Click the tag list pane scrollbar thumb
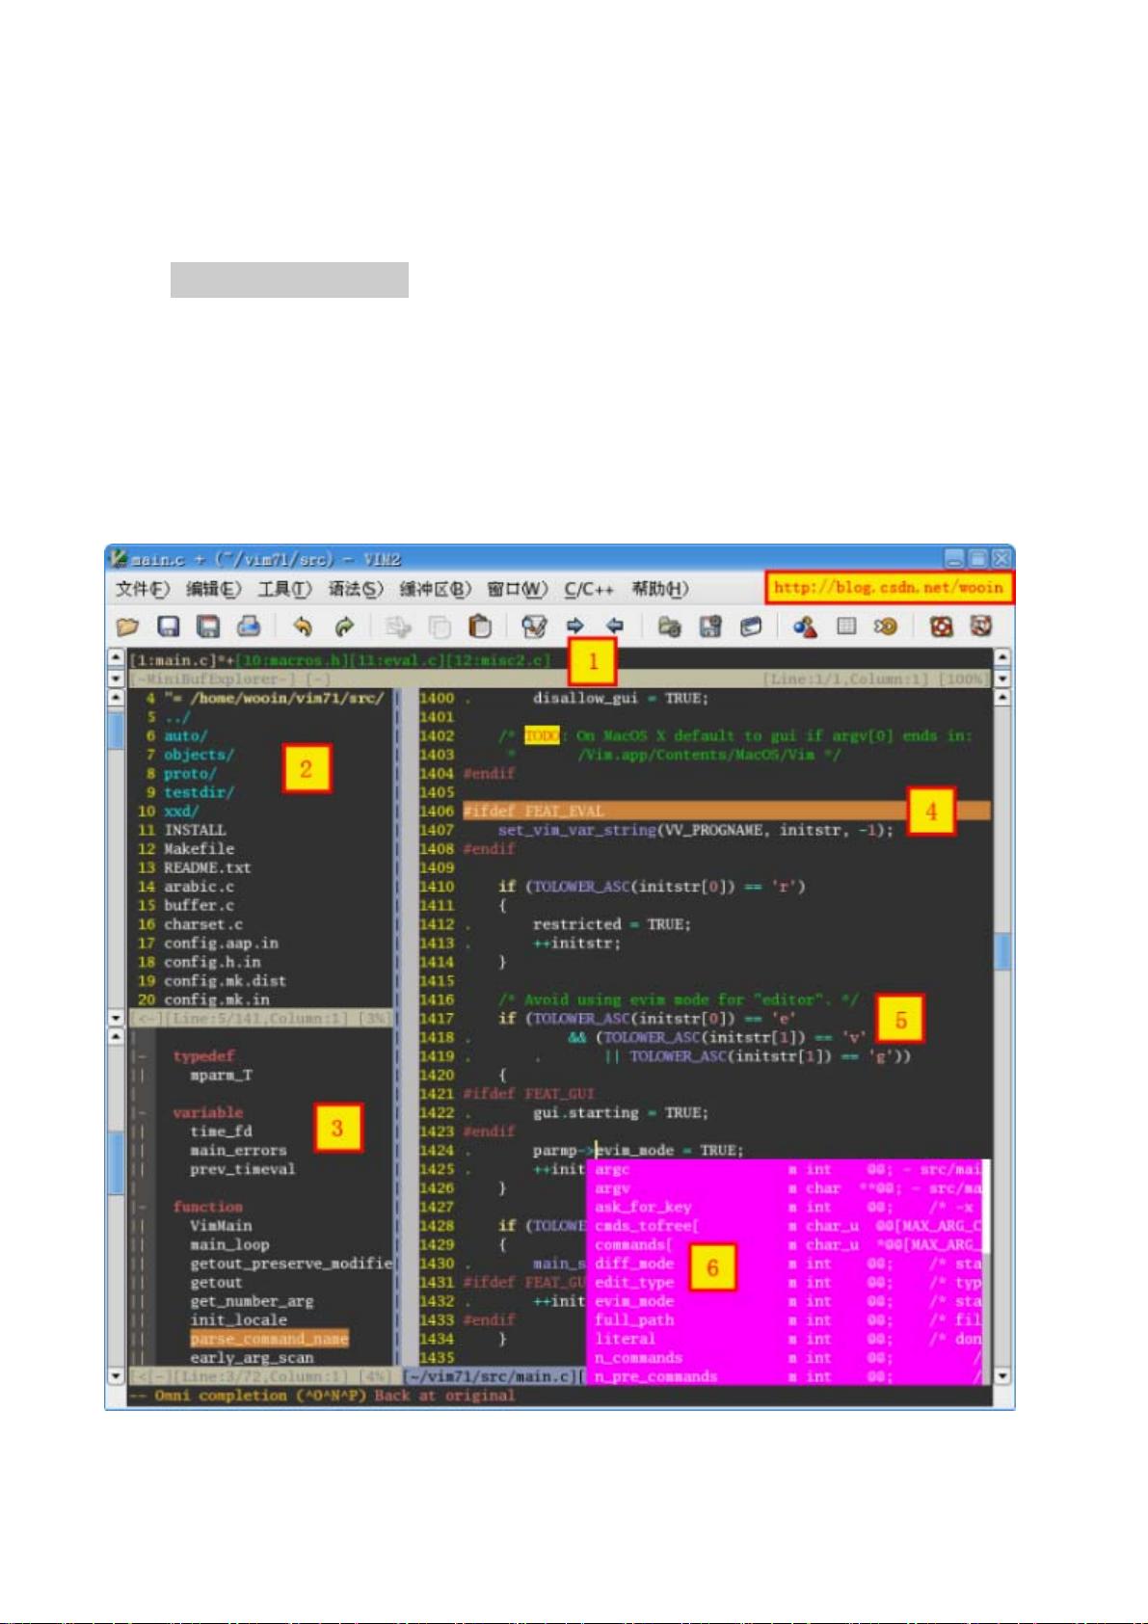1148x1624 pixels. [x=116, y=1163]
